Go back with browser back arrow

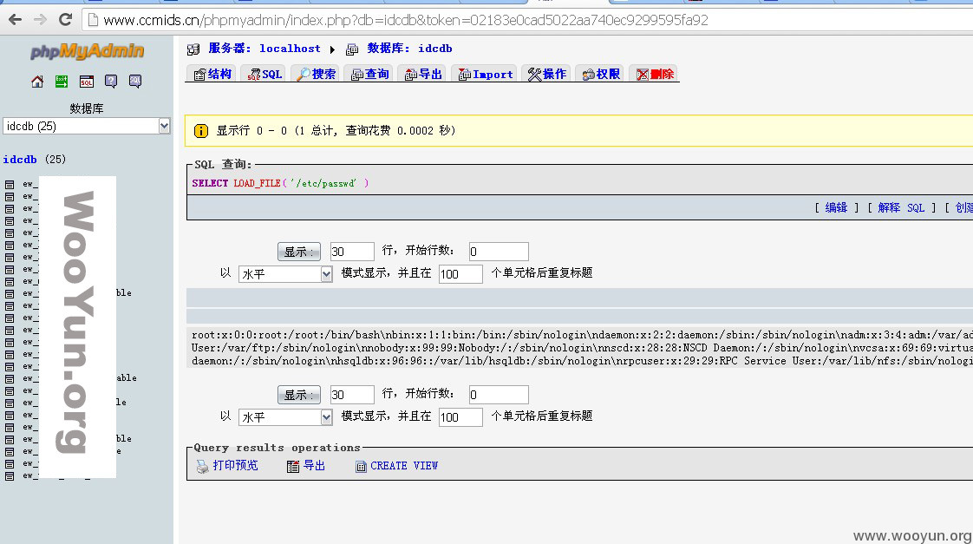coord(15,20)
